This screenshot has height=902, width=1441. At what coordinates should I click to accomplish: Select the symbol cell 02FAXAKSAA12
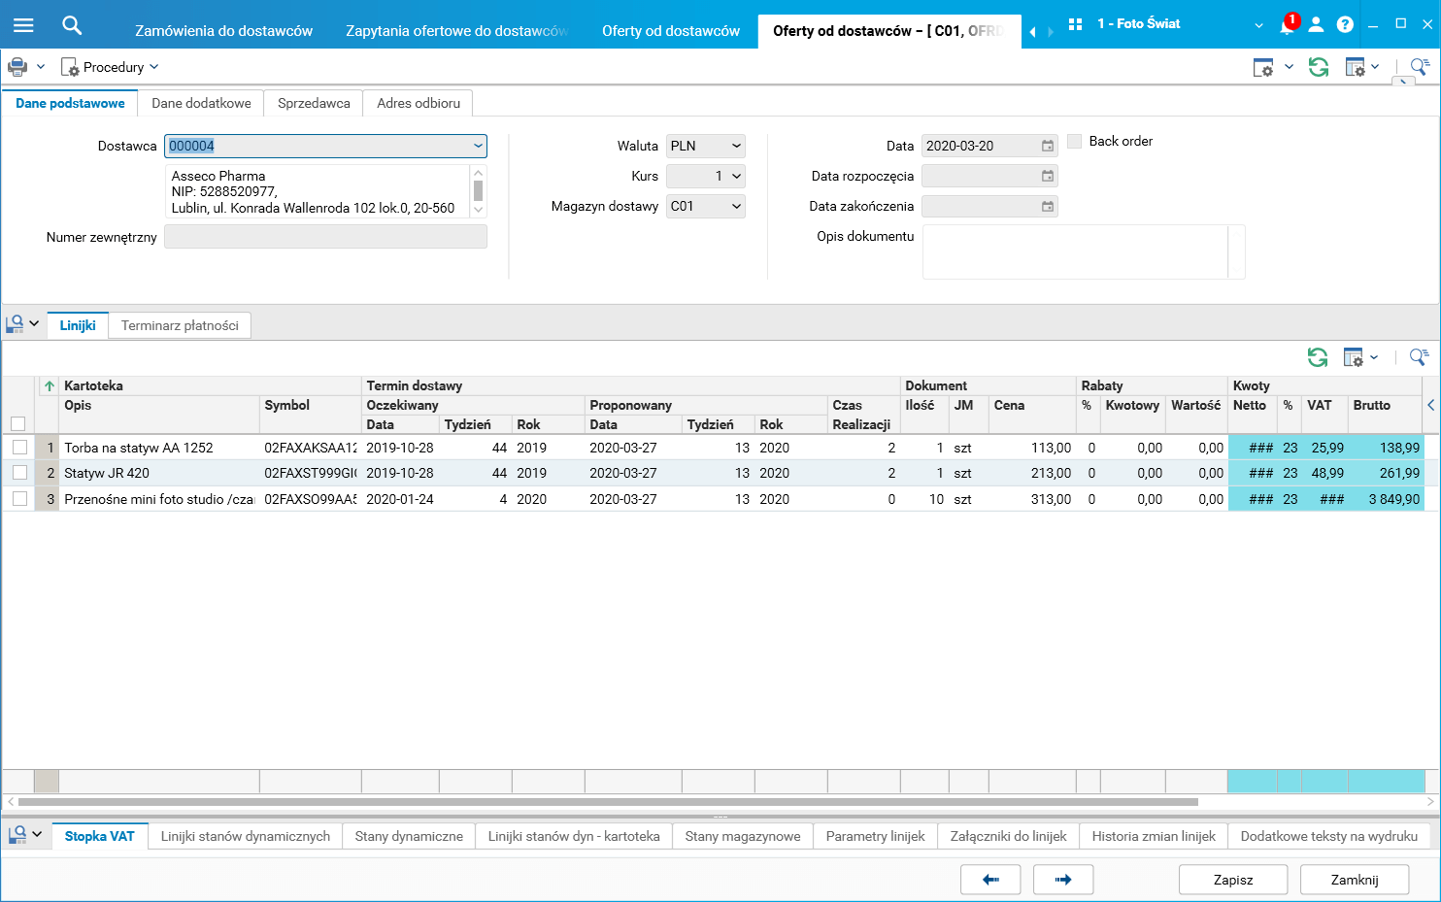[311, 448]
